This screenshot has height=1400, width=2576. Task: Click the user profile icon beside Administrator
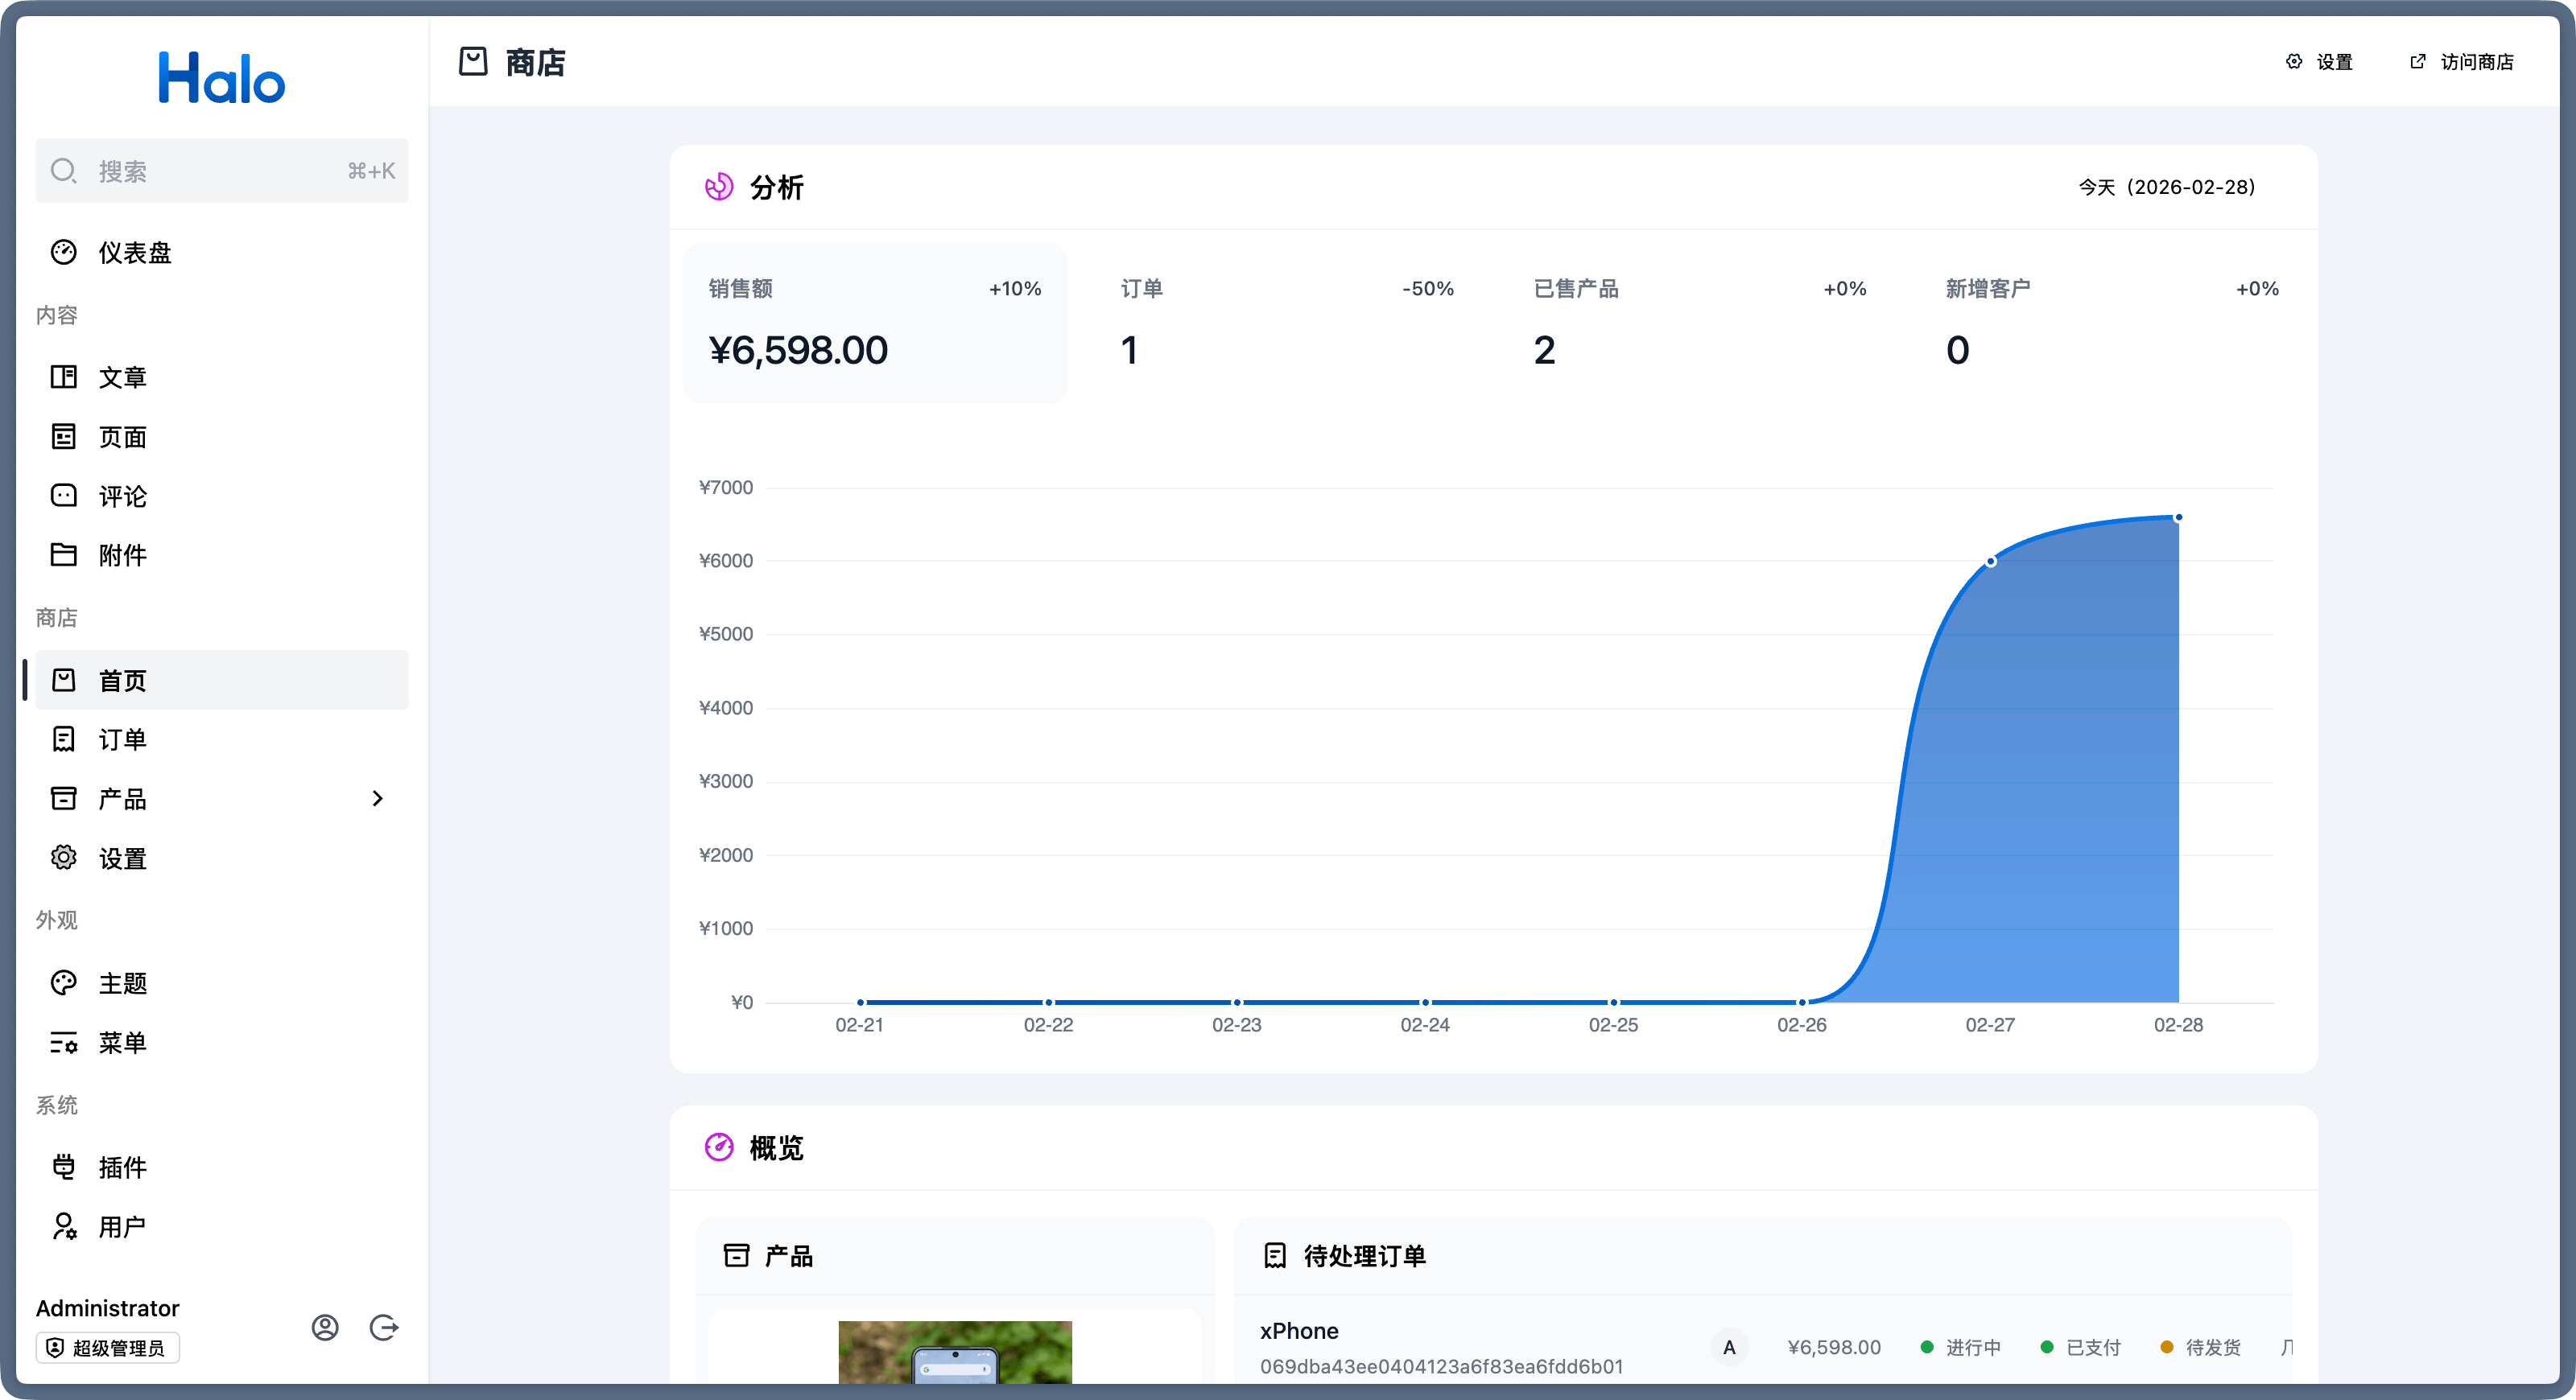tap(325, 1327)
